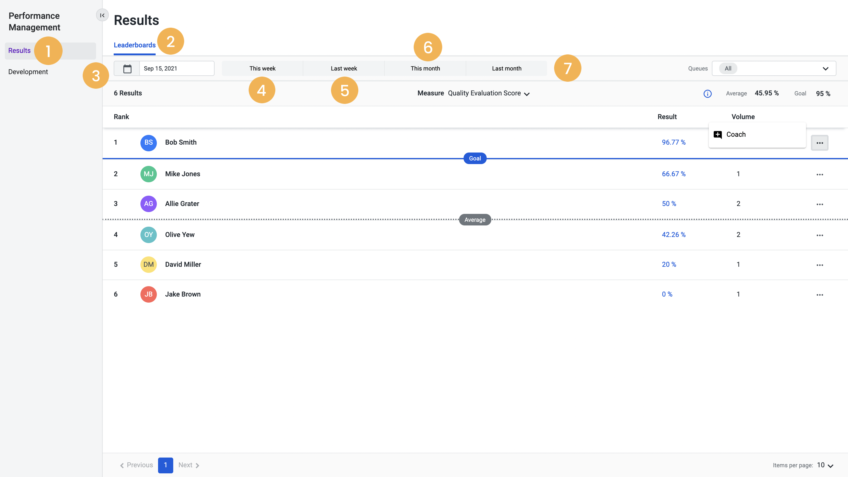
Task: Select the This week time filter
Action: point(262,68)
